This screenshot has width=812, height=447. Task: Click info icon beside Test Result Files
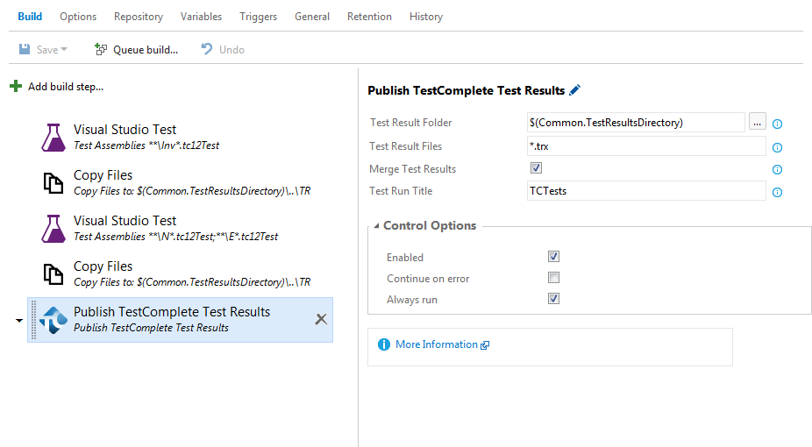(777, 147)
